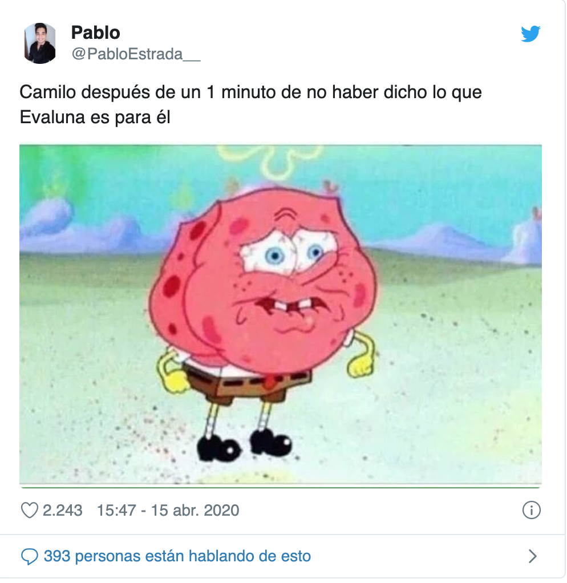Open the @PabloEstrada__ handle link
The image size is (567, 583).
(136, 54)
